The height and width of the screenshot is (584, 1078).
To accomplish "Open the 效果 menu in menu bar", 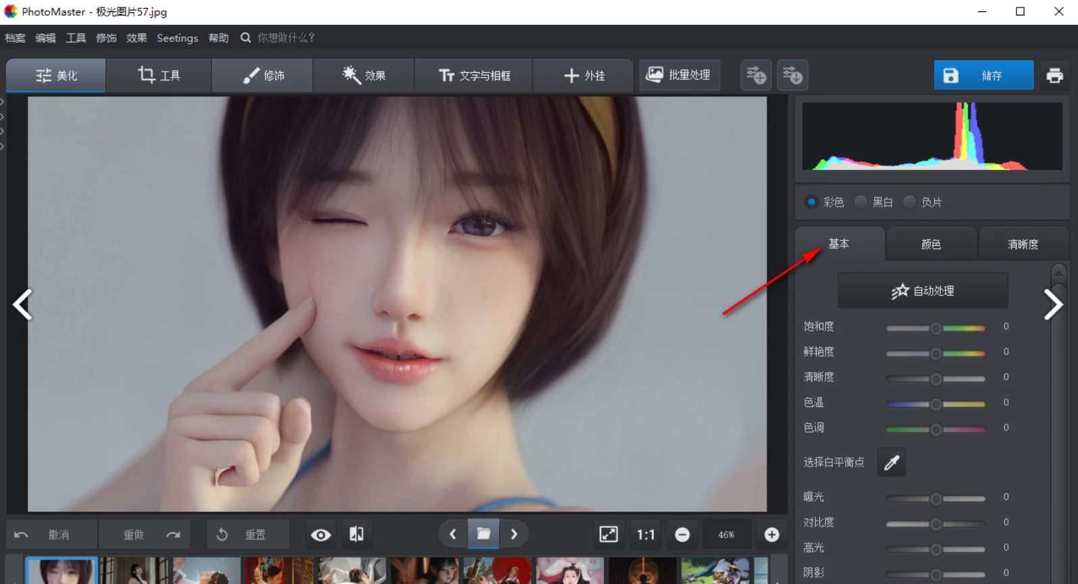I will pos(136,38).
